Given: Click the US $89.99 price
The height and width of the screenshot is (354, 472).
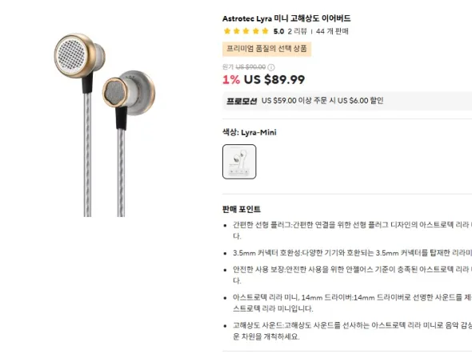Looking at the screenshot, I should 274,79.
